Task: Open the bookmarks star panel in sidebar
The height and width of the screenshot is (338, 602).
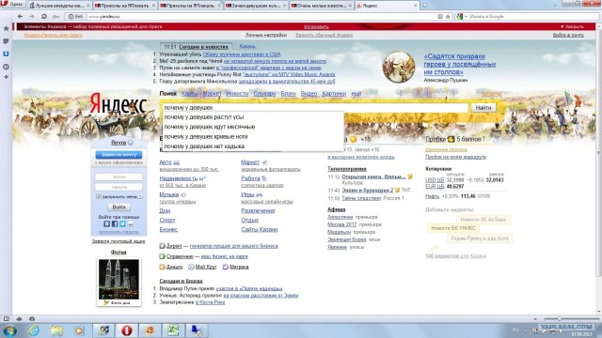Action: (6, 28)
